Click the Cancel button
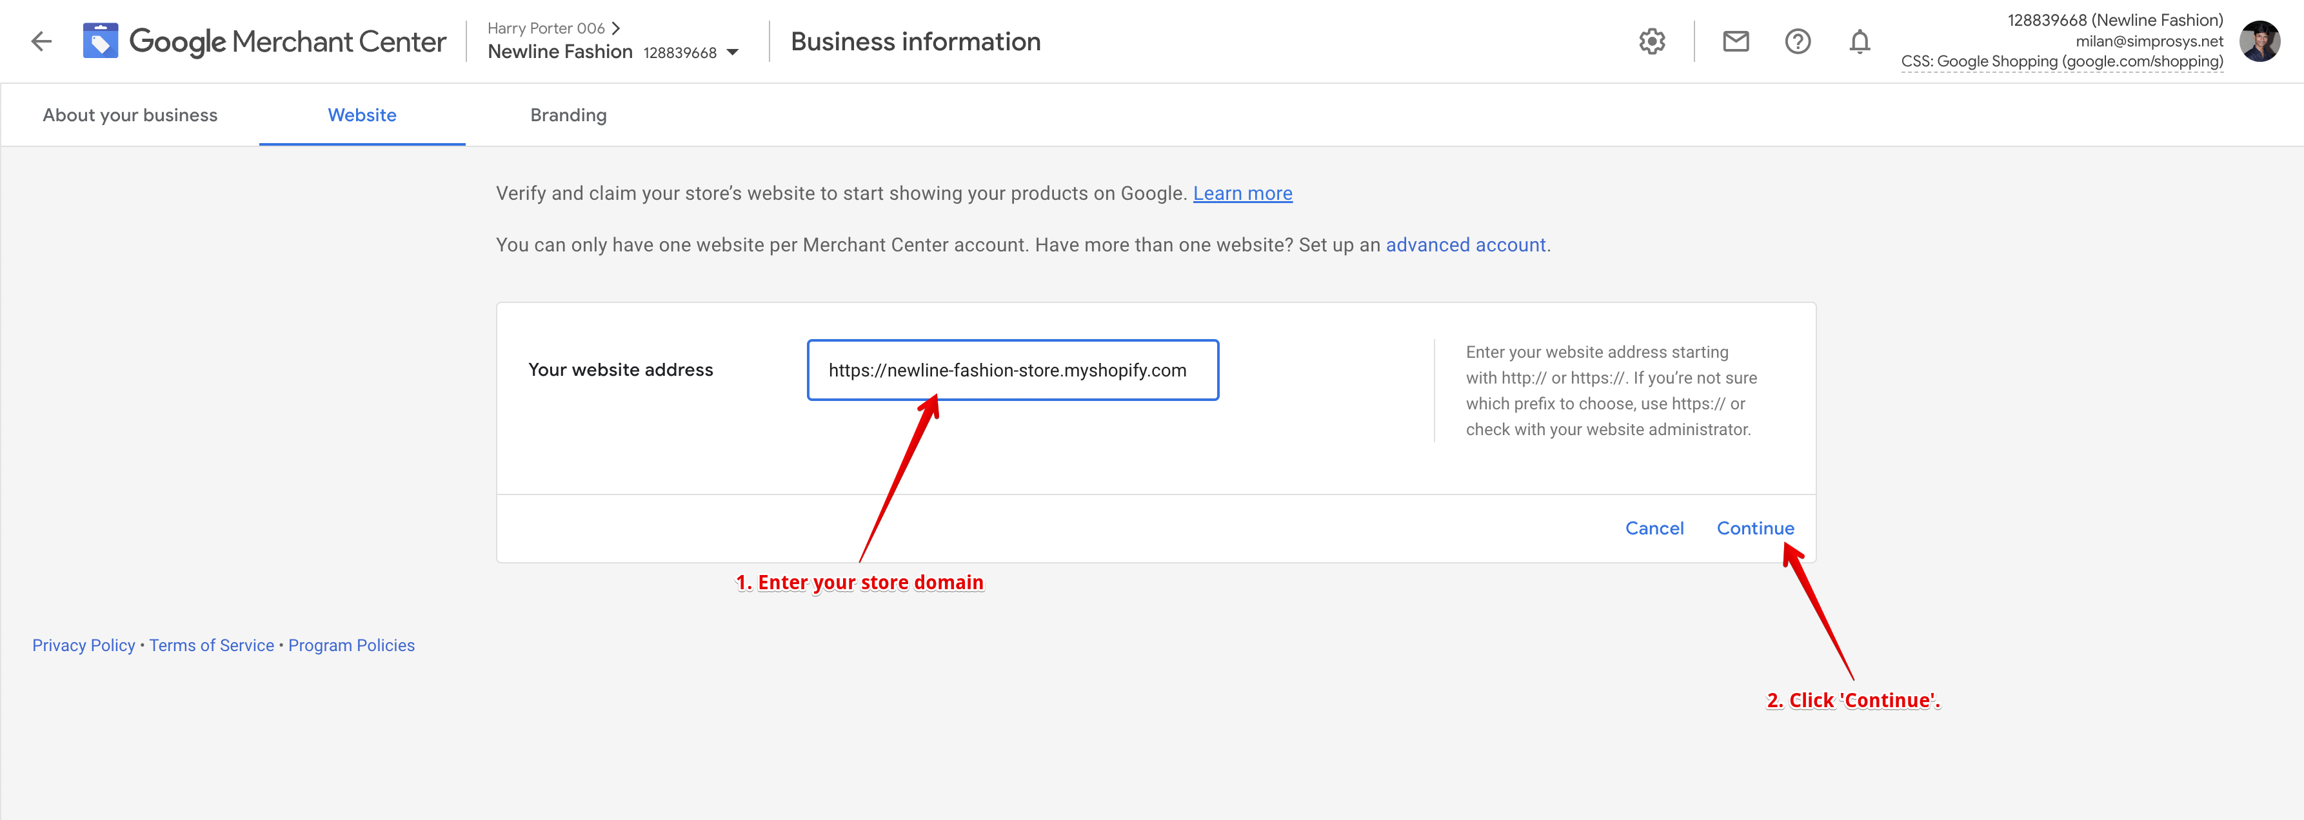The height and width of the screenshot is (820, 2304). (x=1654, y=529)
